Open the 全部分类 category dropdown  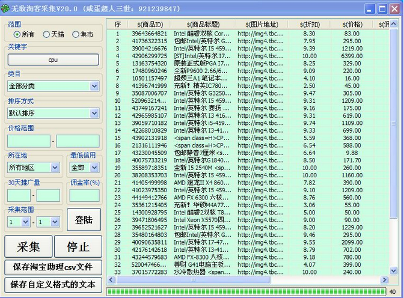pyautogui.click(x=94, y=86)
